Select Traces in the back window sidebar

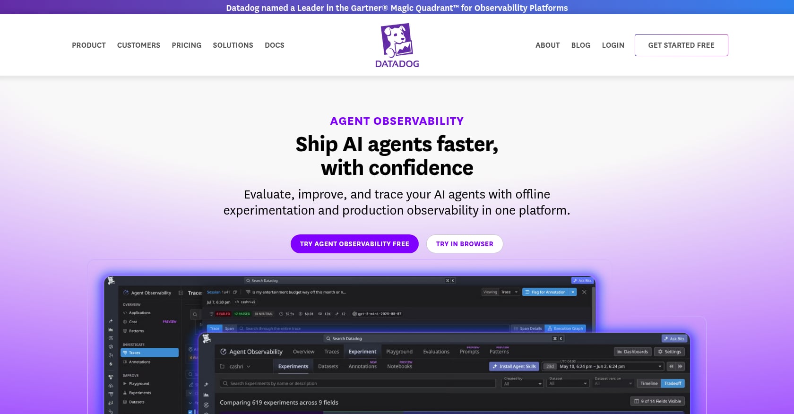click(149, 353)
